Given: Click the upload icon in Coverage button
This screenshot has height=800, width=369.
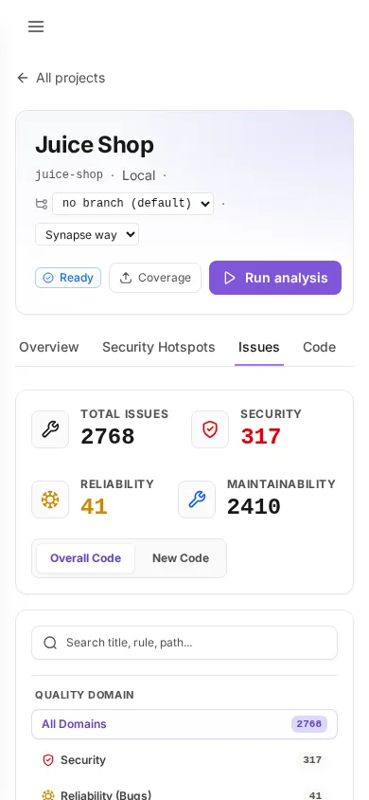Looking at the screenshot, I should click(x=126, y=278).
